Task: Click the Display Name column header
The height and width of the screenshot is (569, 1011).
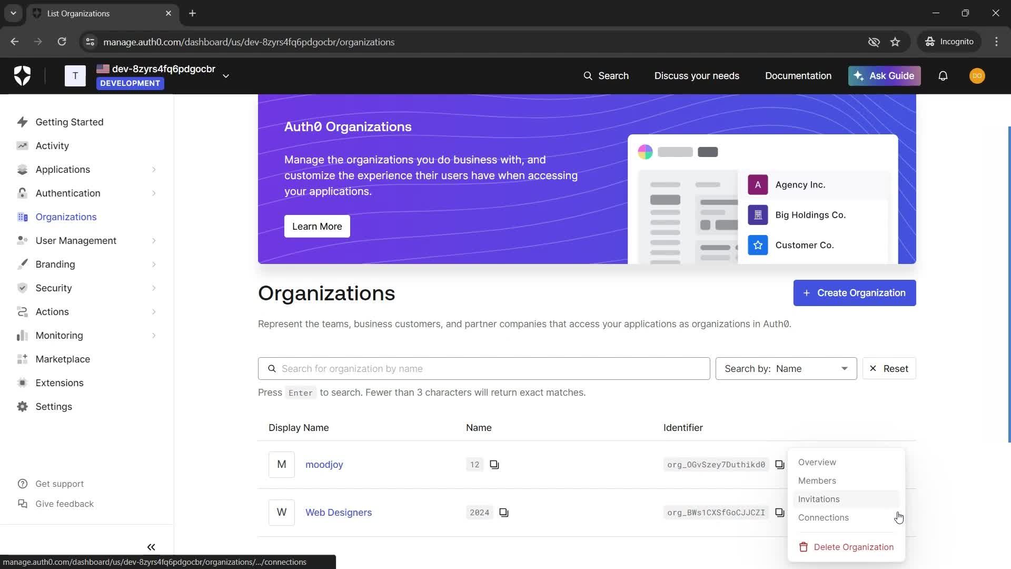Action: tap(299, 428)
